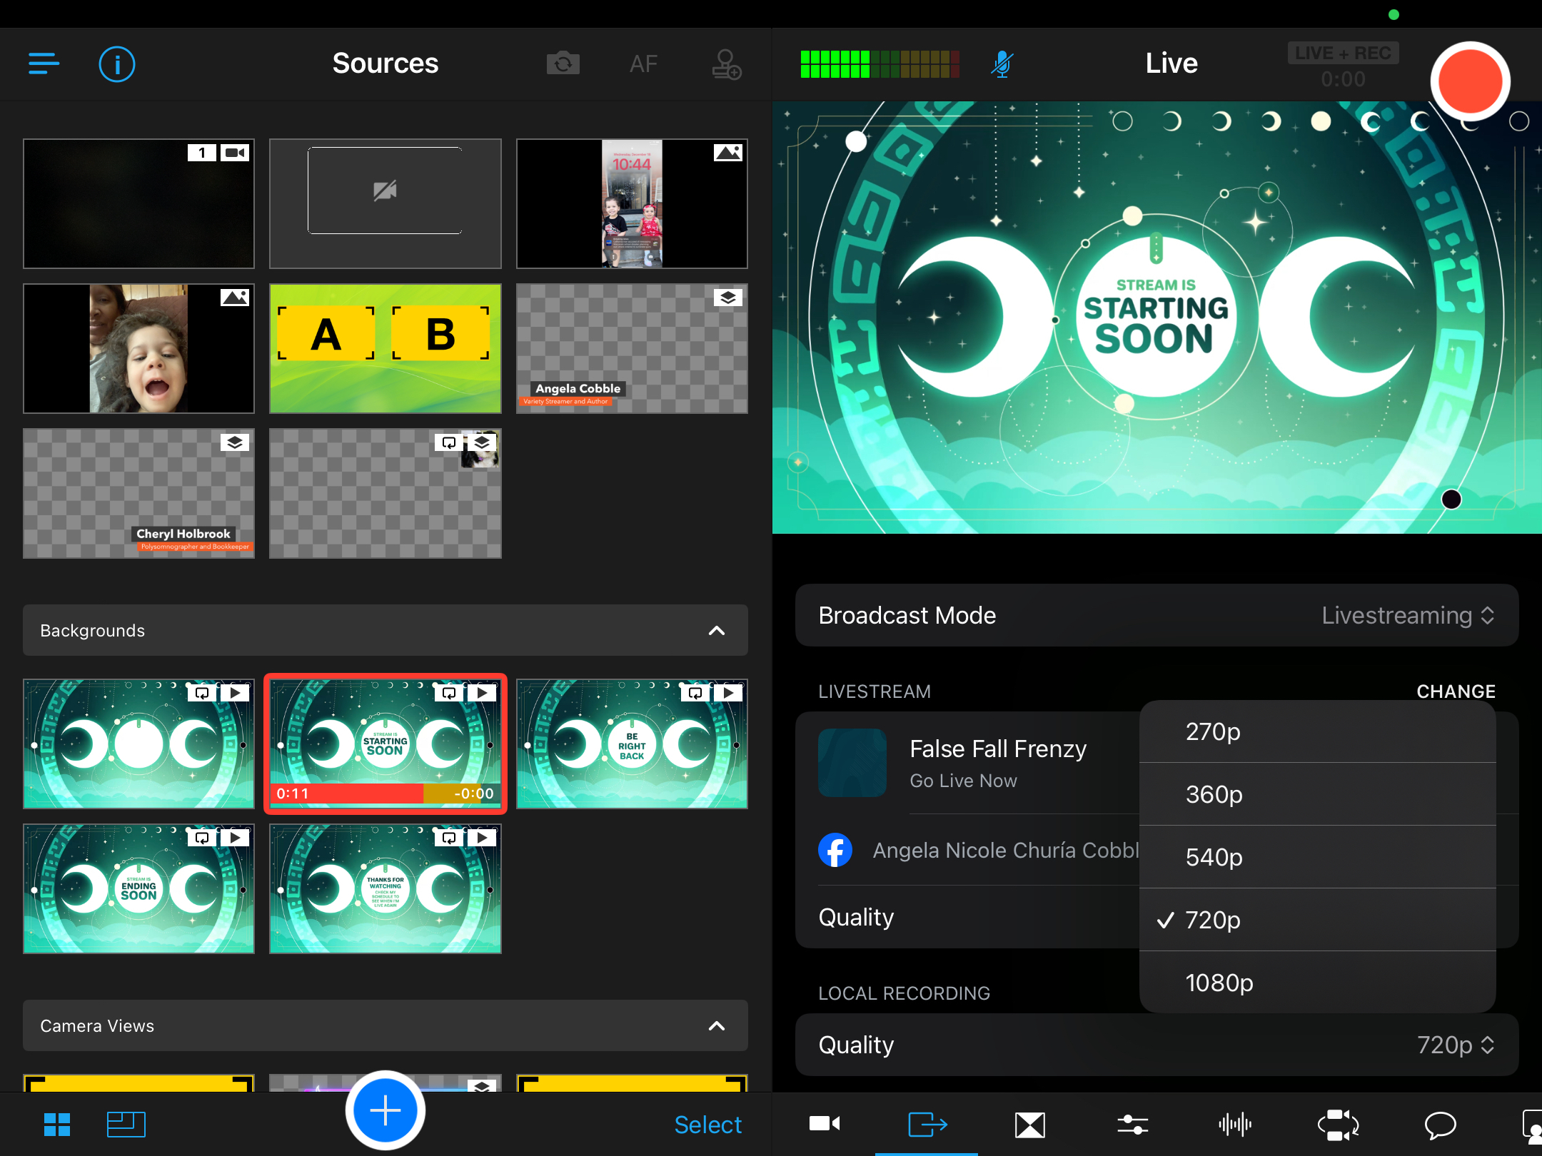Open the Broadcast Mode Livestreaming dropdown
Screen dimensions: 1542x1156
[1406, 616]
